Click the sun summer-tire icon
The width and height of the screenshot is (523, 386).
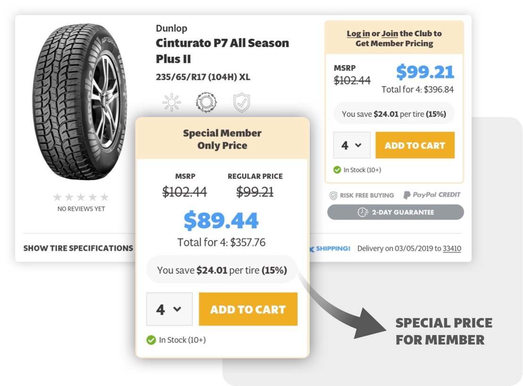pyautogui.click(x=171, y=102)
